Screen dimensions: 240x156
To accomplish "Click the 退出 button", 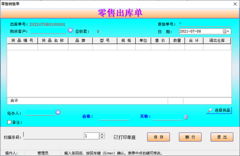I will [x=222, y=137].
